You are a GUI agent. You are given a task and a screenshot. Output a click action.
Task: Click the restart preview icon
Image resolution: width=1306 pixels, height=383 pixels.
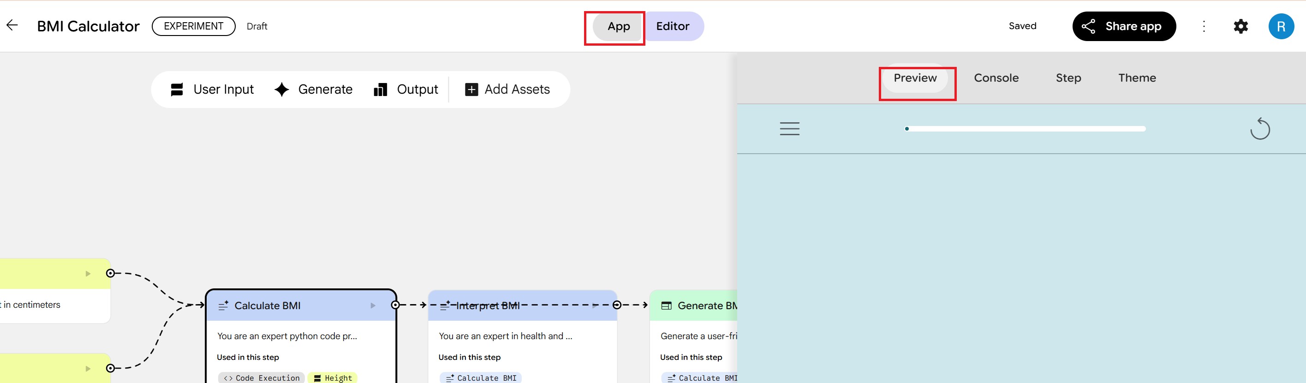pyautogui.click(x=1259, y=129)
